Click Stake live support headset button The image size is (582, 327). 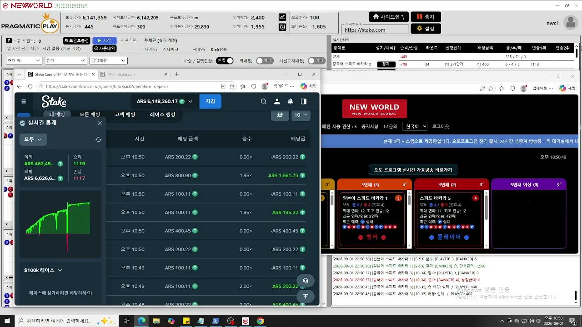pyautogui.click(x=306, y=281)
